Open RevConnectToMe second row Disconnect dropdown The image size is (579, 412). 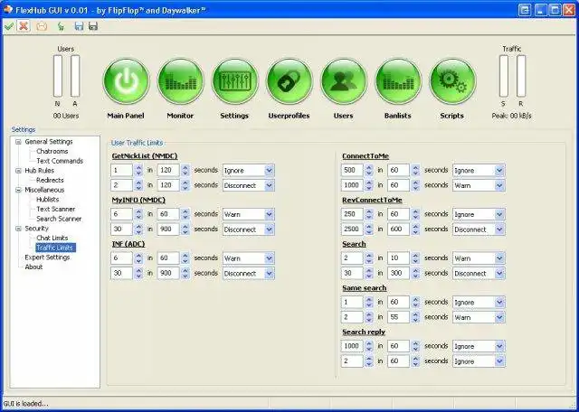tap(479, 229)
